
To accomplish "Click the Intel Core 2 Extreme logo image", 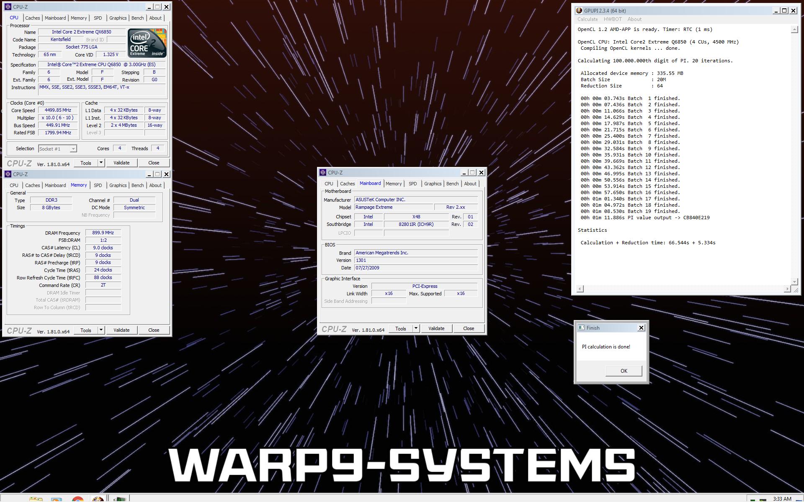I will click(x=147, y=43).
